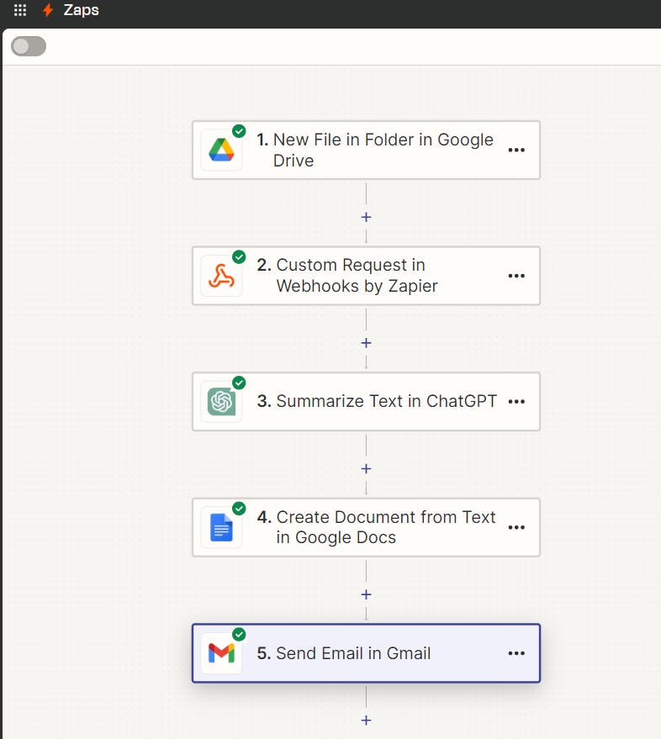Screen dimensions: 661x739
Task: Click the ChatGPT icon in step 3
Action: coord(221,402)
